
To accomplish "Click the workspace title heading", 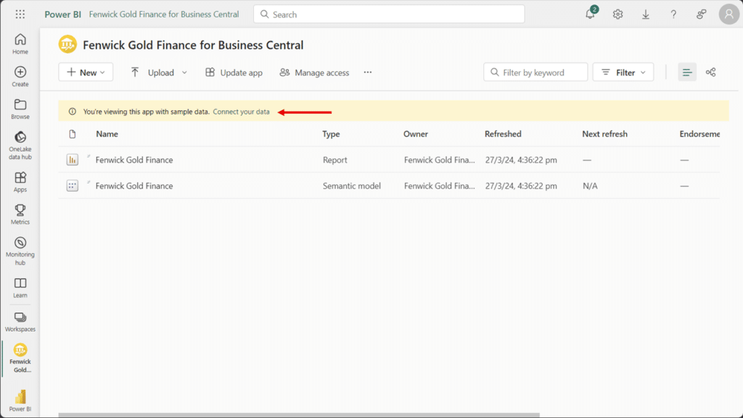I will (193, 45).
